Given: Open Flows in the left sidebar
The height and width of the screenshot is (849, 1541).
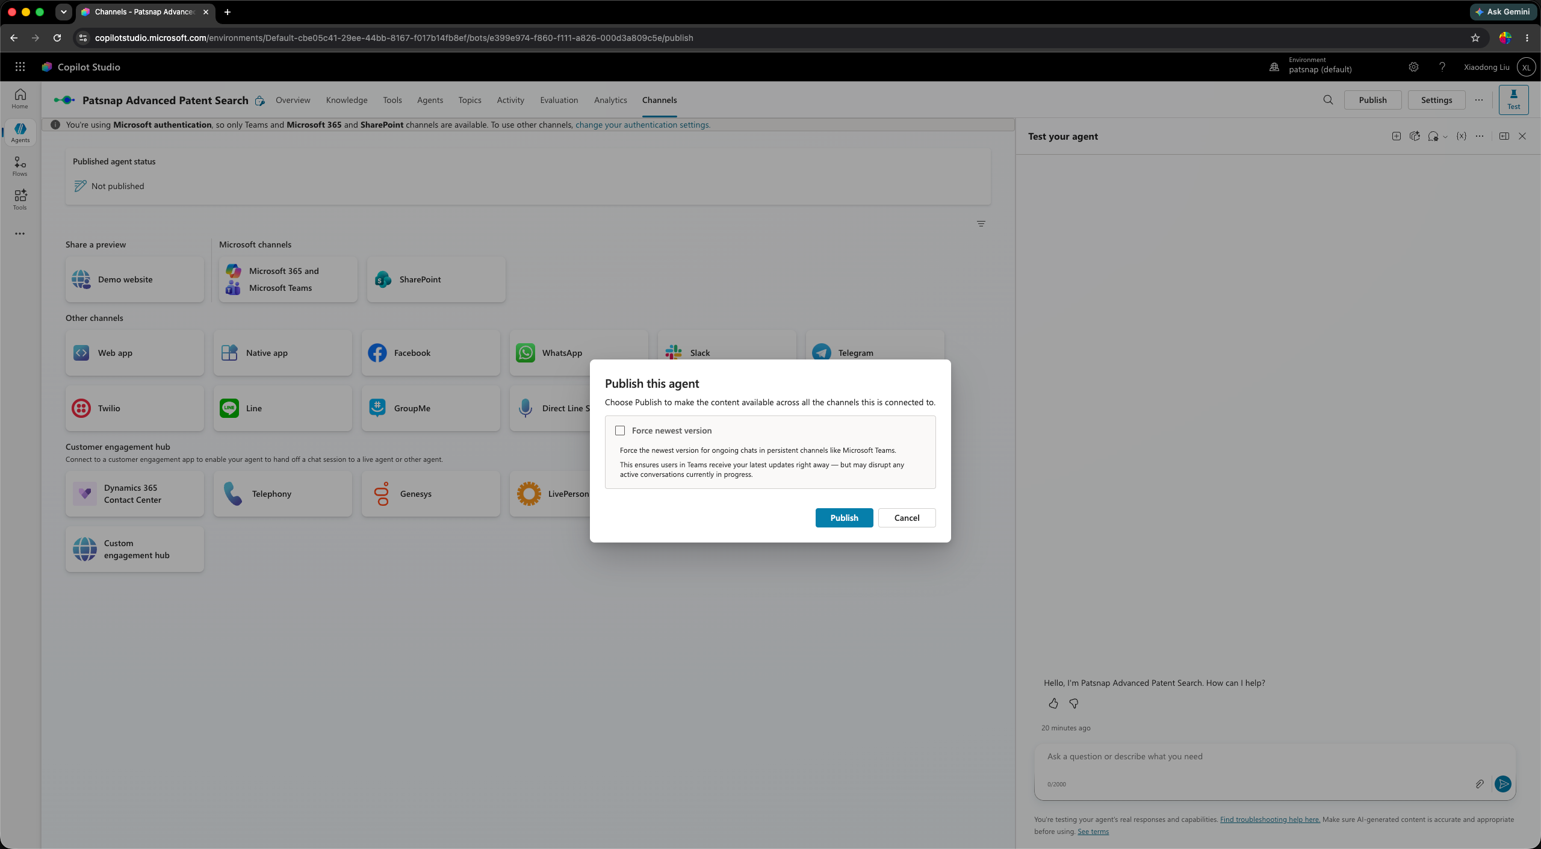Looking at the screenshot, I should [x=20, y=166].
